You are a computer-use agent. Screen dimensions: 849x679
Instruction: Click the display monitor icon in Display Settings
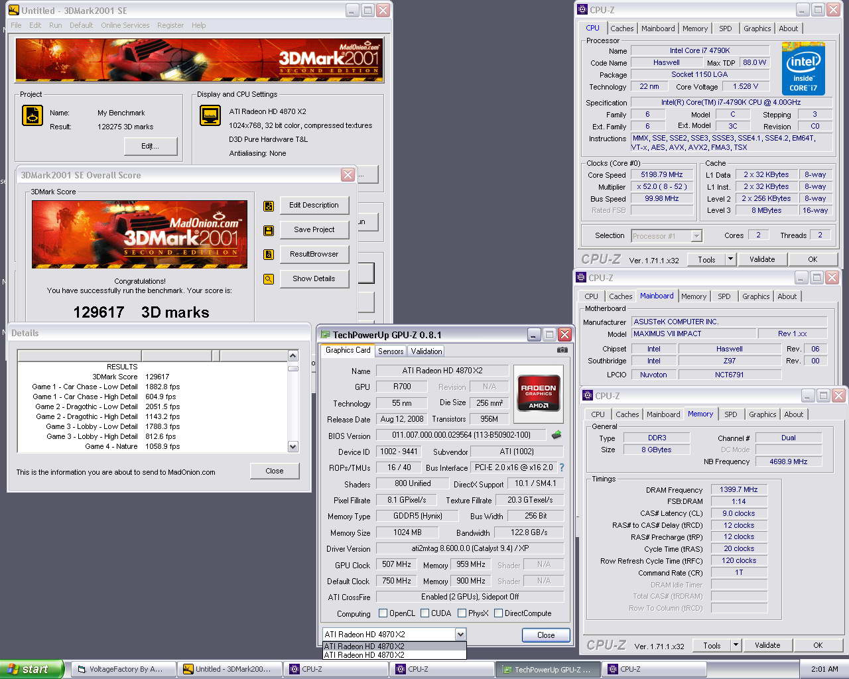coord(210,115)
